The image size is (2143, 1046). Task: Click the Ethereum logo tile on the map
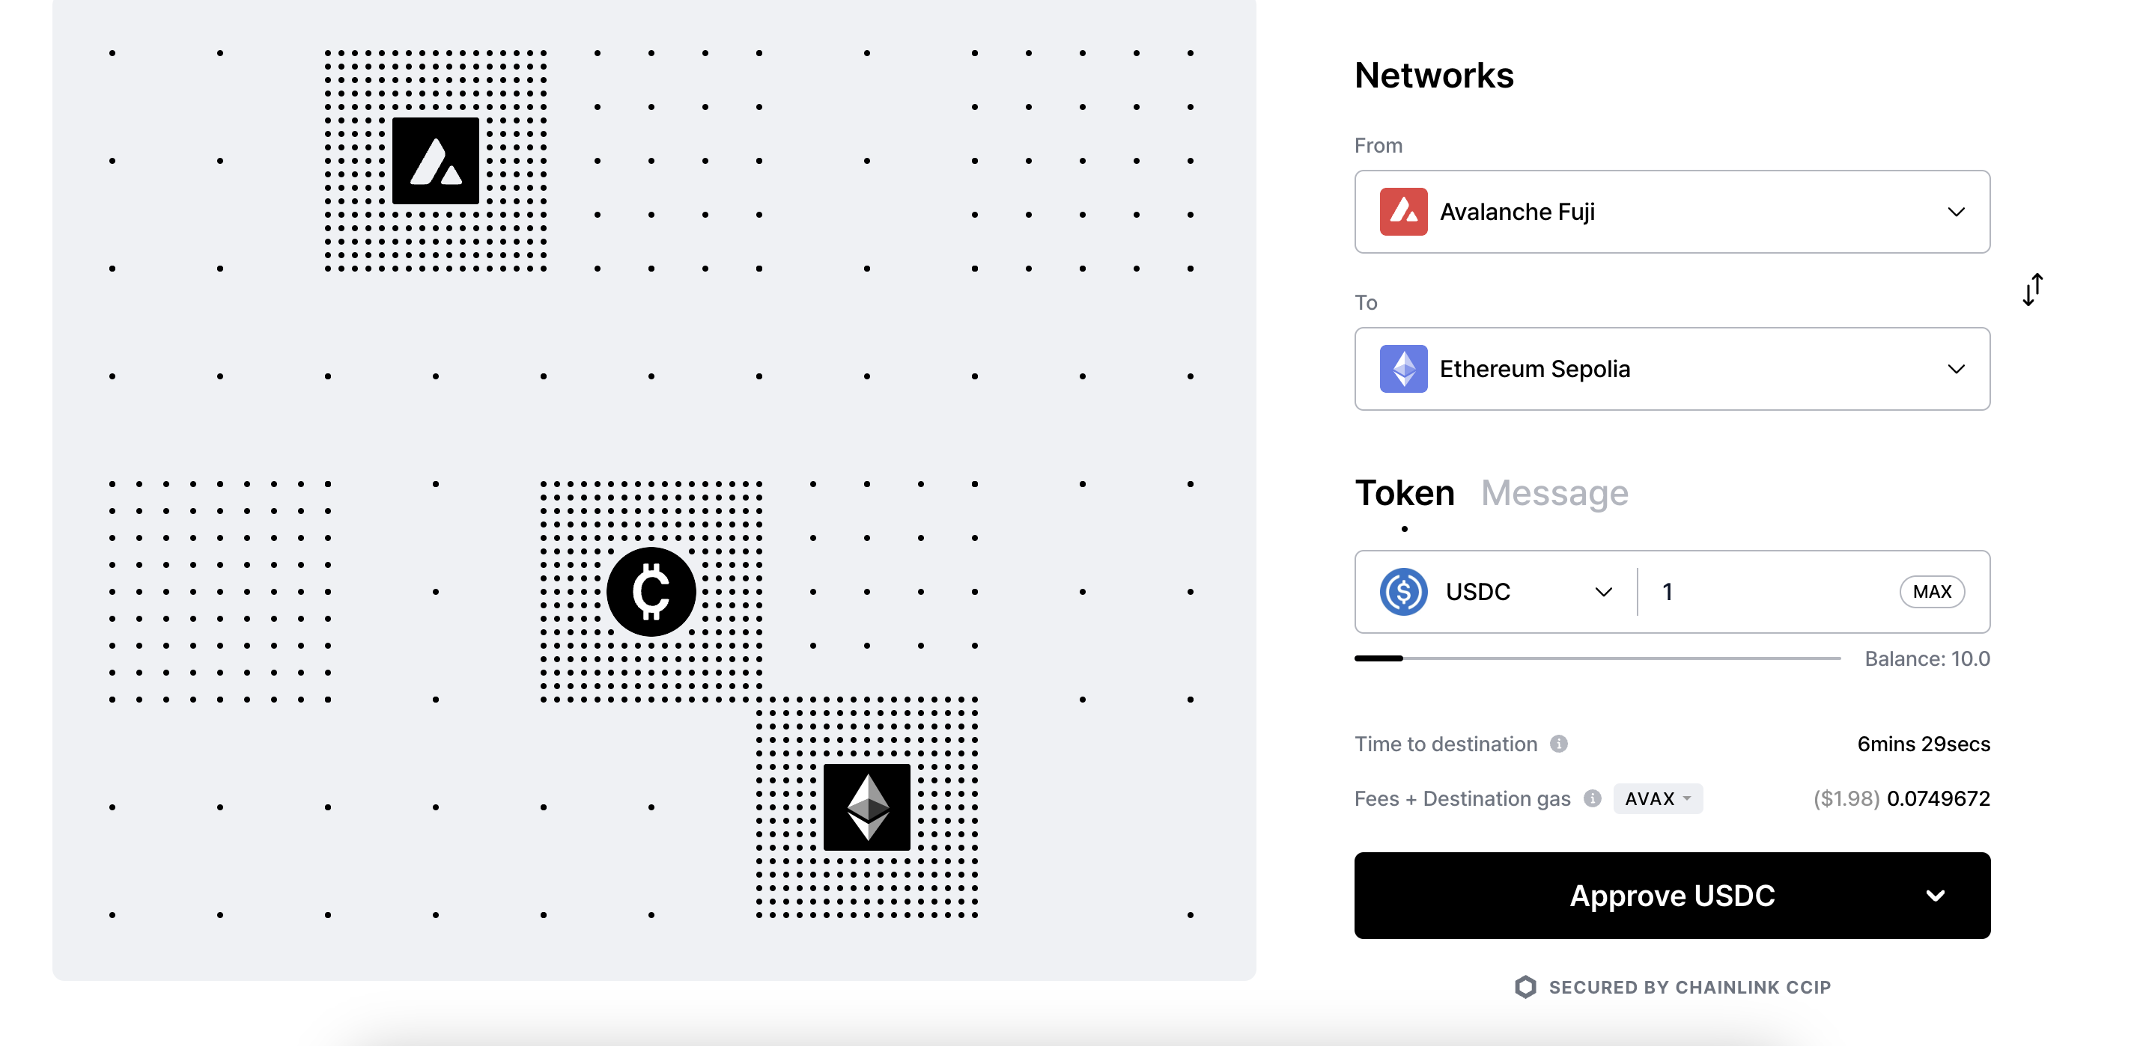[866, 807]
